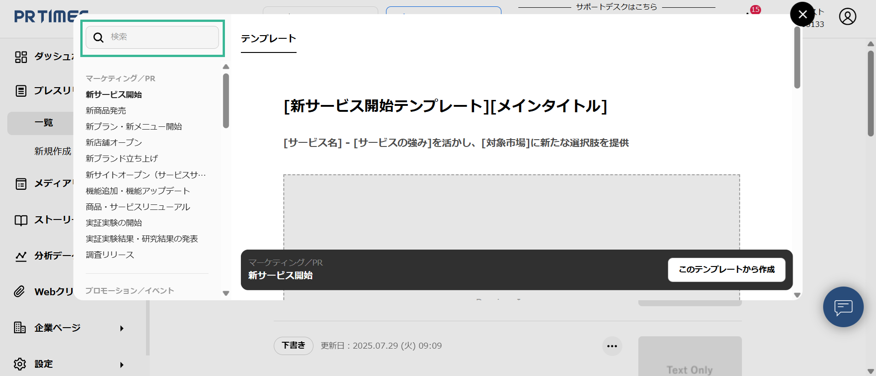Open the chat support bubble
Viewport: 876px width, 376px height.
pos(843,307)
